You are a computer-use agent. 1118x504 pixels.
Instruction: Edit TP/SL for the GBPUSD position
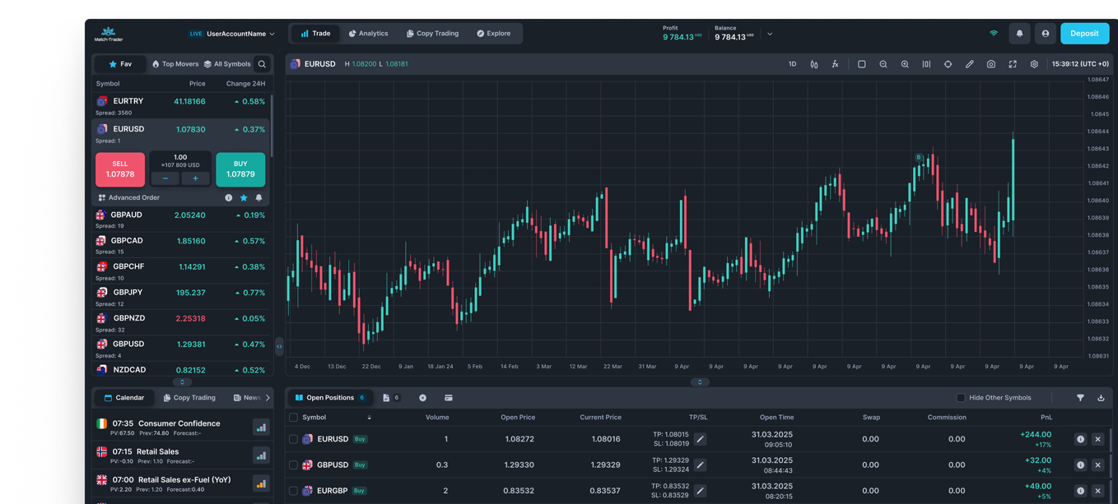(700, 465)
